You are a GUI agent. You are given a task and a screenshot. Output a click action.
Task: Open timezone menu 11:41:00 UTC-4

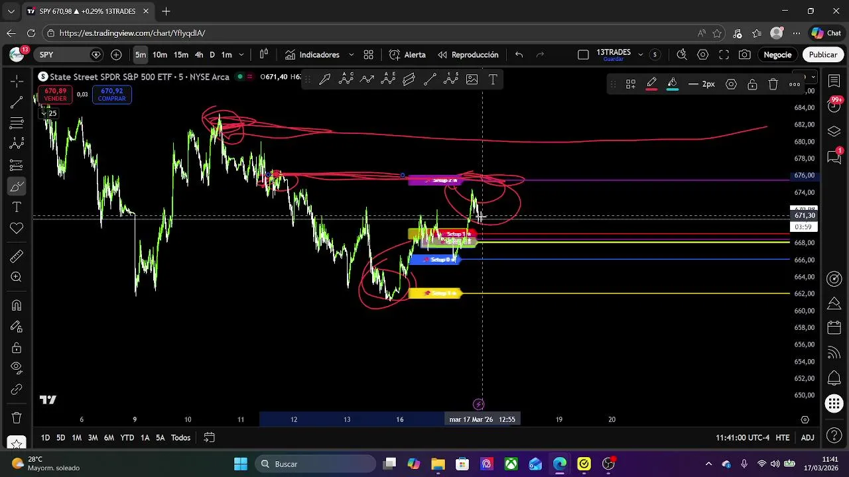tap(742, 438)
